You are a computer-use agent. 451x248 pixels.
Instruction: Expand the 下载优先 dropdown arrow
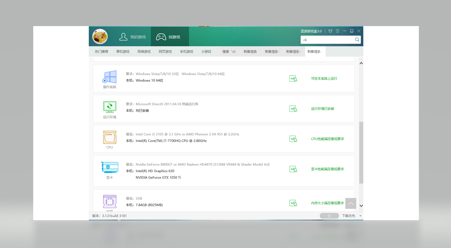tap(360, 216)
